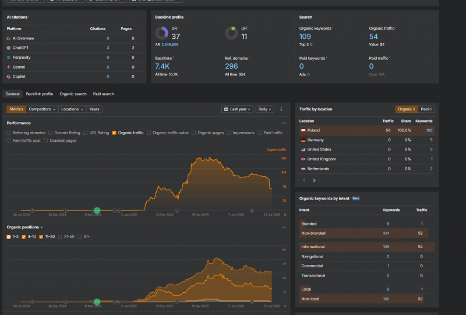Click the Domain Rating donut chart

point(163,33)
